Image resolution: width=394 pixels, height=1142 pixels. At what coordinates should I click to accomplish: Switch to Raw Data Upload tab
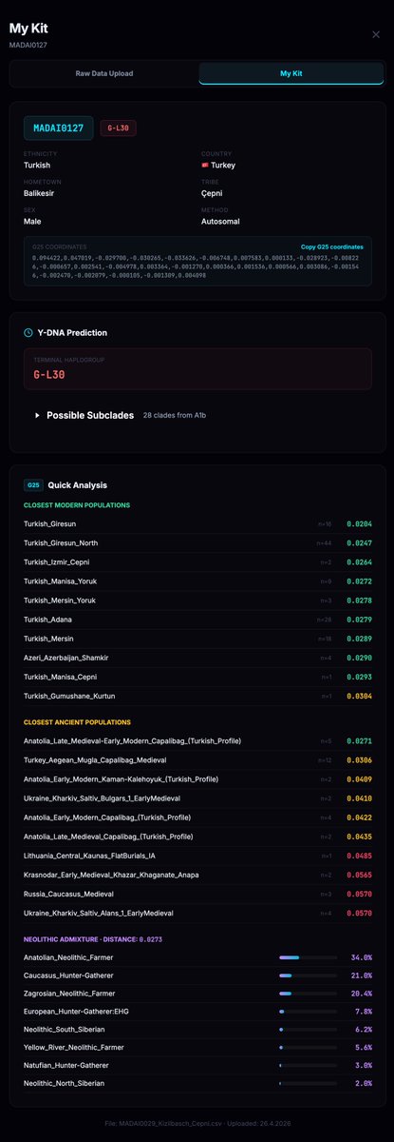(x=104, y=73)
